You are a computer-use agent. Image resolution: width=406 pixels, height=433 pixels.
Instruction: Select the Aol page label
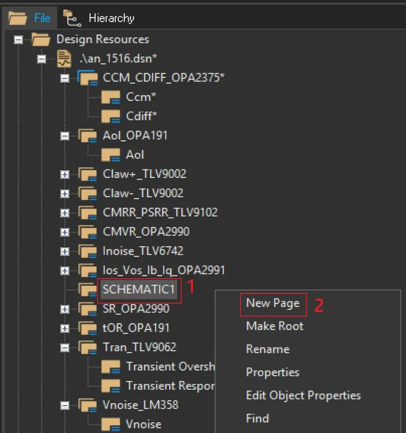135,155
